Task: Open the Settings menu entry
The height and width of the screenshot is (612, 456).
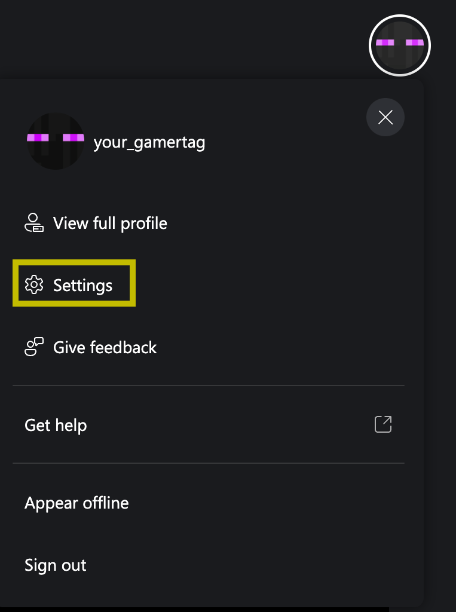Action: (74, 283)
